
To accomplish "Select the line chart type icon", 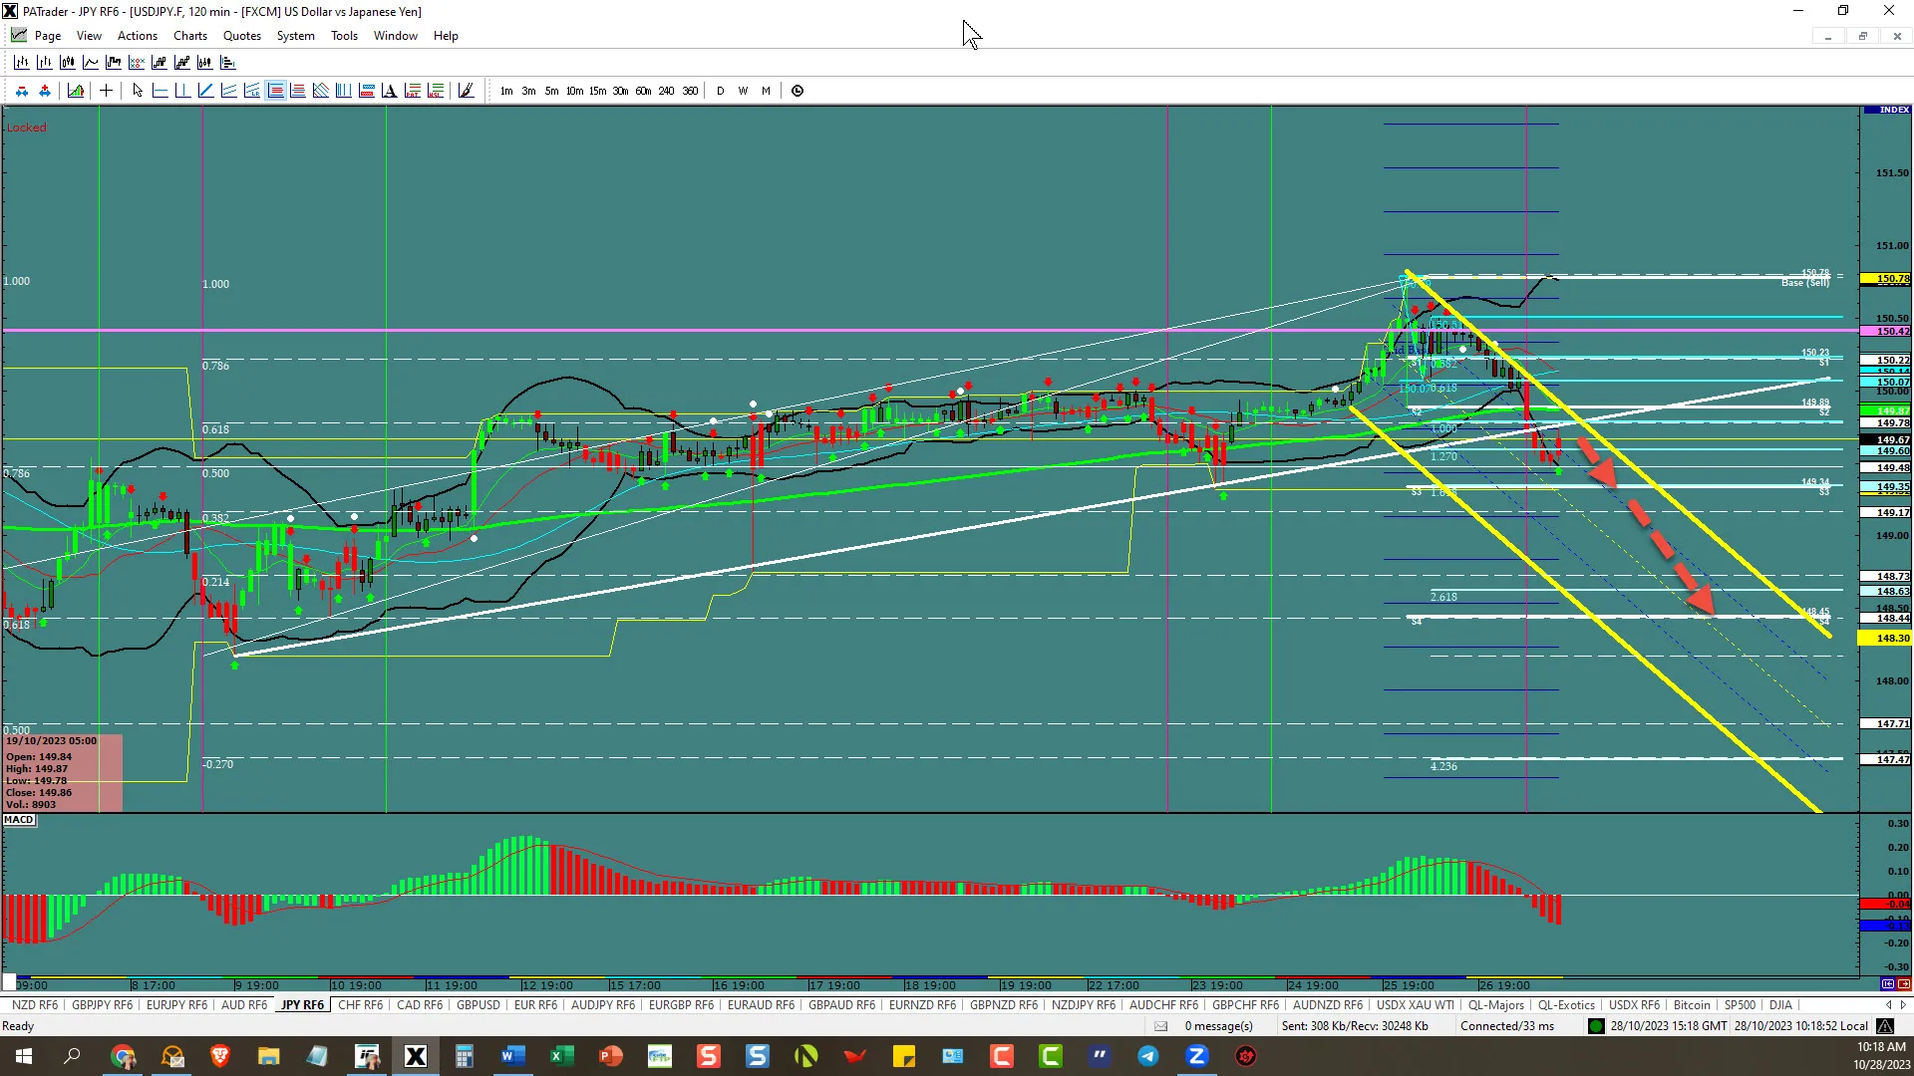I will coord(91,62).
